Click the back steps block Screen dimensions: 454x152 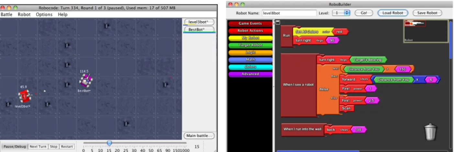(x=337, y=130)
